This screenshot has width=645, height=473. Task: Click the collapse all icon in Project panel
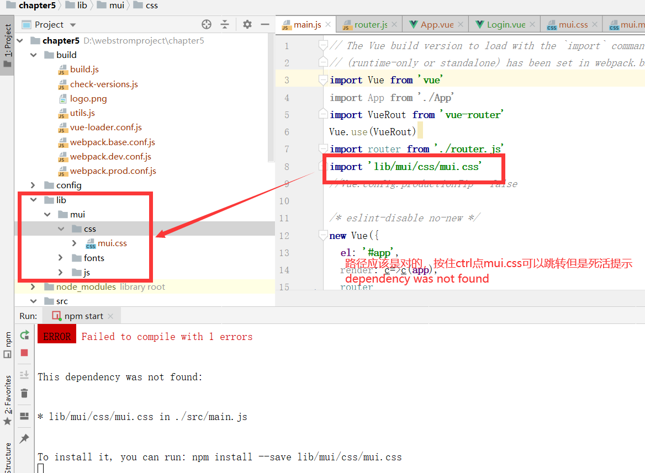[225, 24]
